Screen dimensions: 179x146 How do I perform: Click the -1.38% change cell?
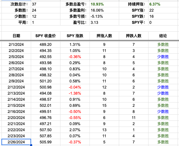point(75,93)
